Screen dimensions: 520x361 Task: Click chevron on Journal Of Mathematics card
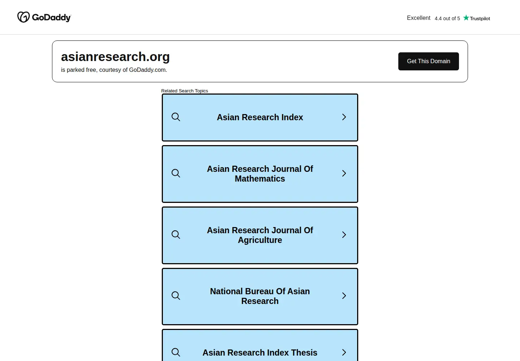pyautogui.click(x=344, y=173)
